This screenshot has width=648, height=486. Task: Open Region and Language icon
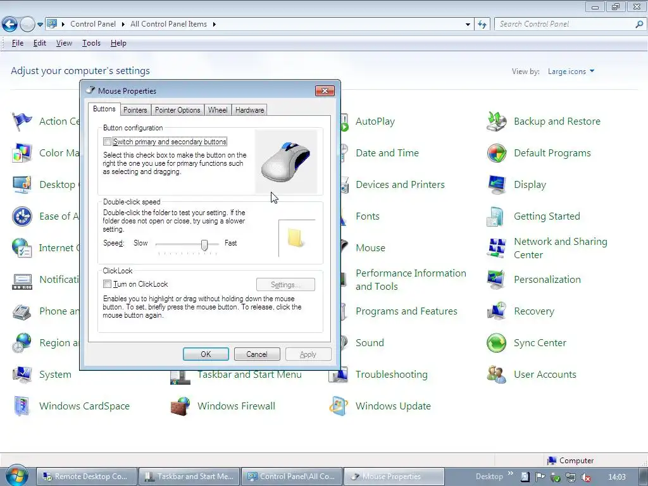coord(22,343)
